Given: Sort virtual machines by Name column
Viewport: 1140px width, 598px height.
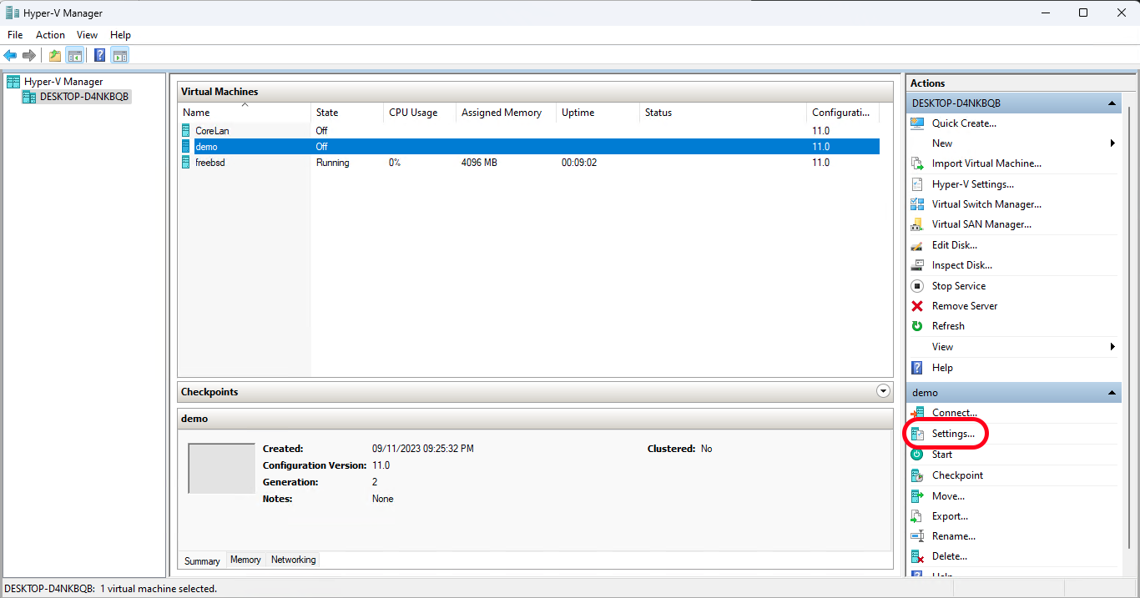Looking at the screenshot, I should pyautogui.click(x=244, y=113).
